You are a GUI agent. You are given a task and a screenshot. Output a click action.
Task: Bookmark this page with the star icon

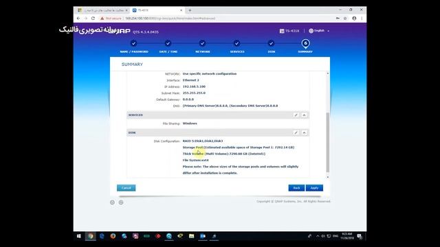[345, 19]
